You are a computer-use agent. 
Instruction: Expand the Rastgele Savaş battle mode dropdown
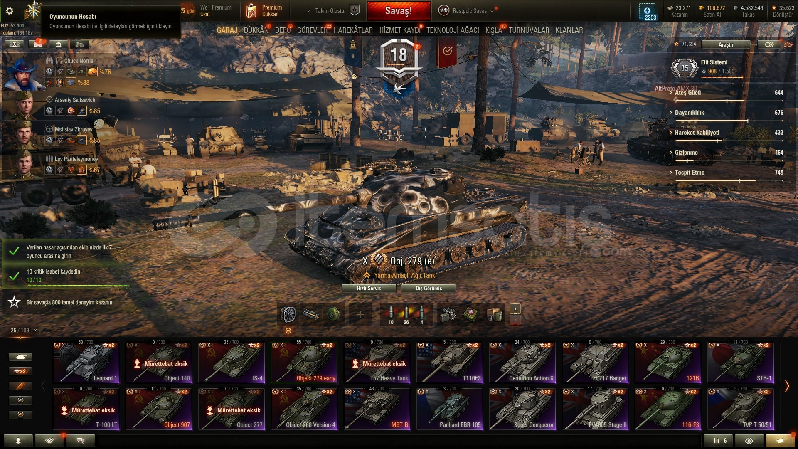point(492,11)
